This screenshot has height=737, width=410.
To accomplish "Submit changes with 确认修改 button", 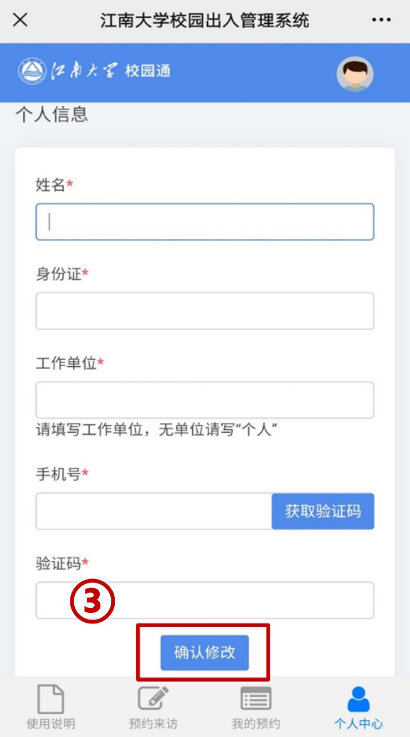I will (204, 653).
